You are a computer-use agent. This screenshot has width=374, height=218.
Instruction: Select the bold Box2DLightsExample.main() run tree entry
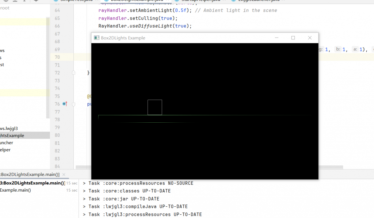32,183
